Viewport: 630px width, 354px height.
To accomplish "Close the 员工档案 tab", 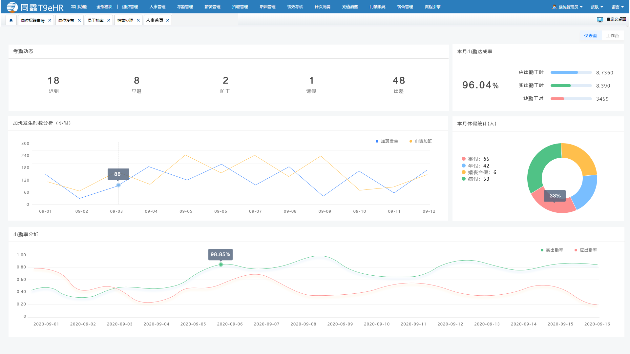I will [109, 20].
